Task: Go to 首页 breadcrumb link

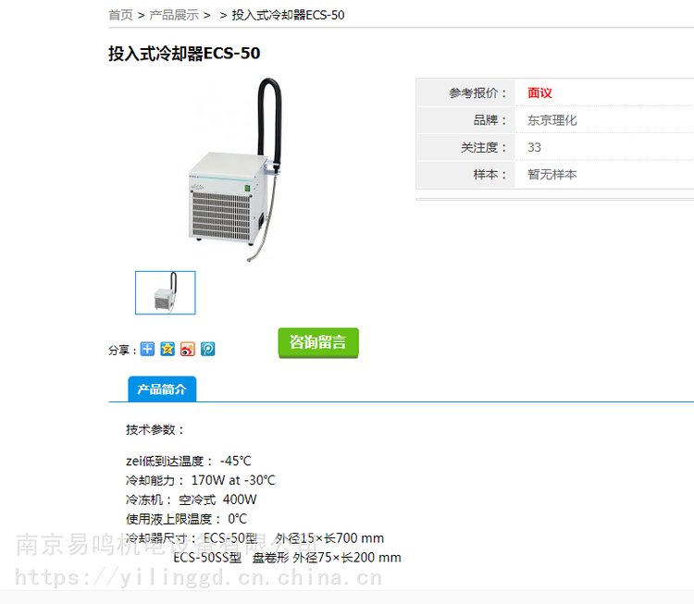Action: [120, 15]
